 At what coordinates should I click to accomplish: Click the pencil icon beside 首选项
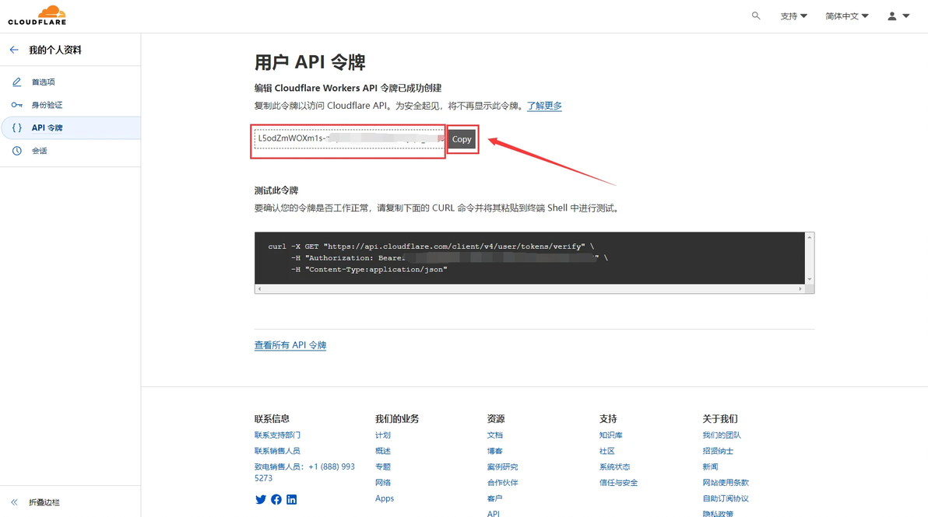click(16, 82)
